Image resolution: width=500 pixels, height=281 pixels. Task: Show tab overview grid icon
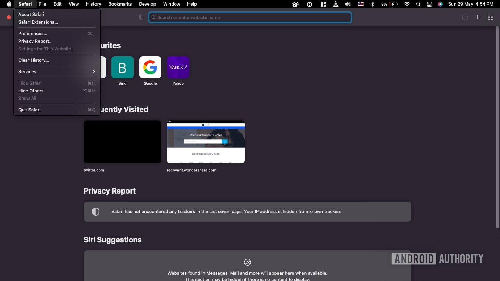coord(491,17)
